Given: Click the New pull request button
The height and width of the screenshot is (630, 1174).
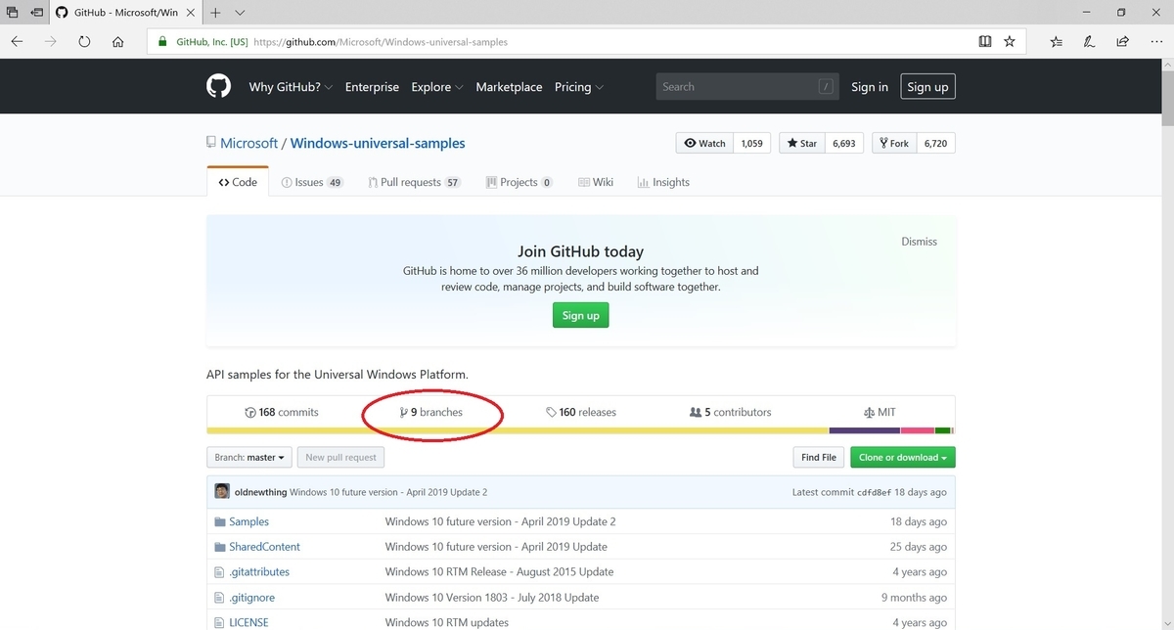Looking at the screenshot, I should tap(340, 457).
